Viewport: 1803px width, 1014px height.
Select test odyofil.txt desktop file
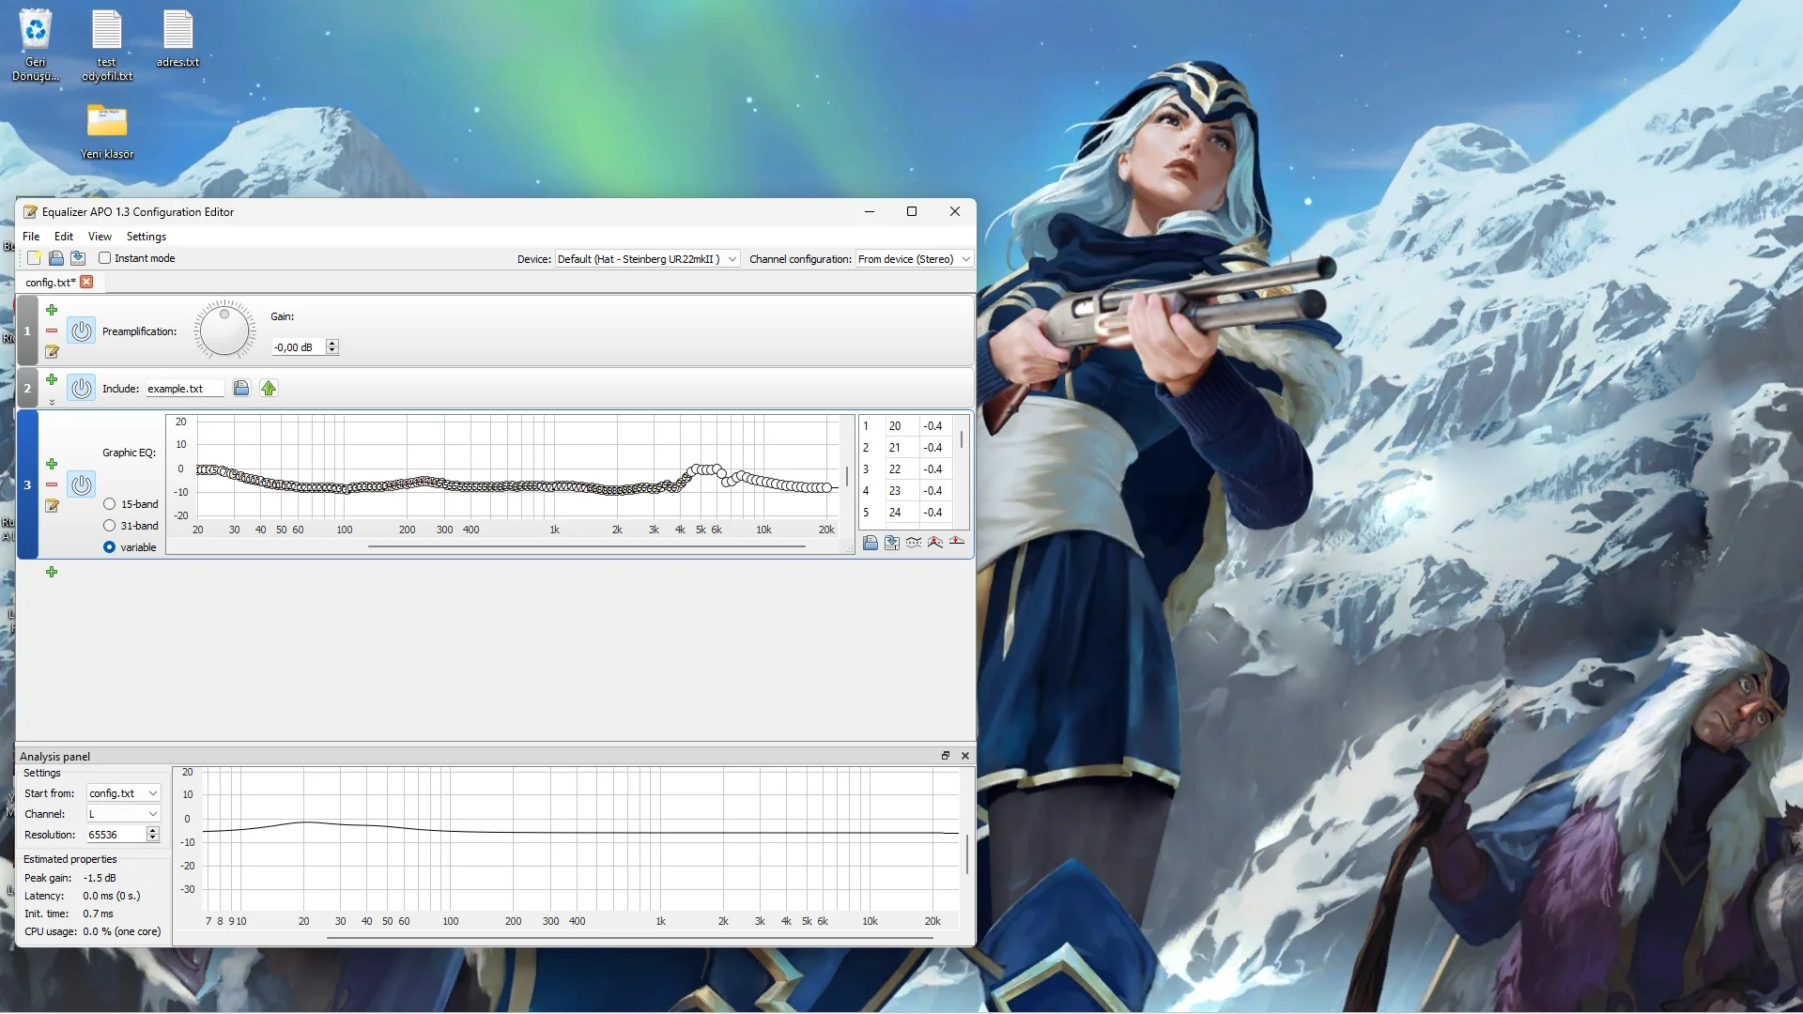(x=107, y=45)
